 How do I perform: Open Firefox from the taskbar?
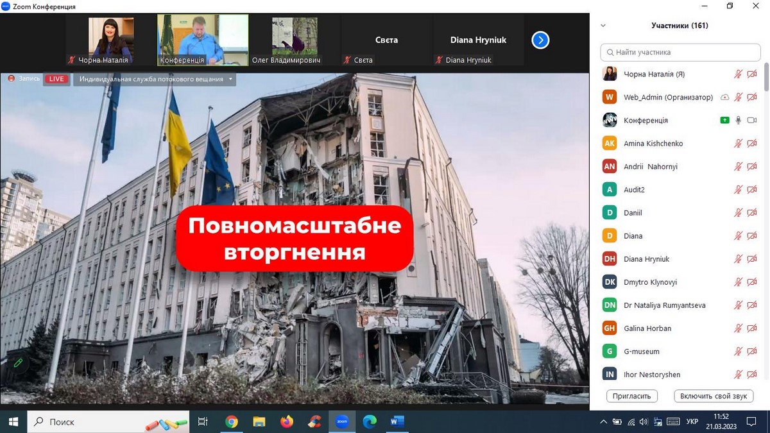pyautogui.click(x=287, y=421)
